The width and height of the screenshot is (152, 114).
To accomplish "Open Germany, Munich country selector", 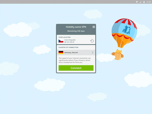I will click(76, 53).
